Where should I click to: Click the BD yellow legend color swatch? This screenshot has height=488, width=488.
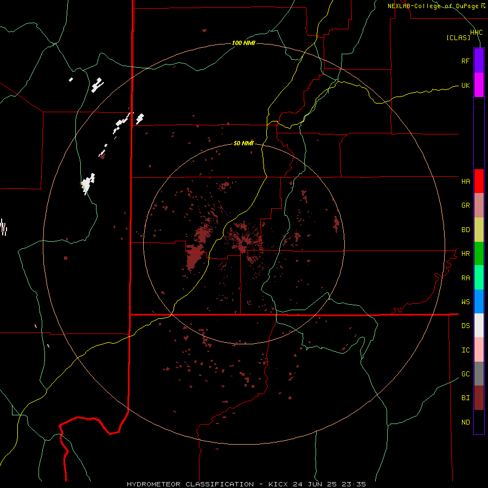(479, 230)
